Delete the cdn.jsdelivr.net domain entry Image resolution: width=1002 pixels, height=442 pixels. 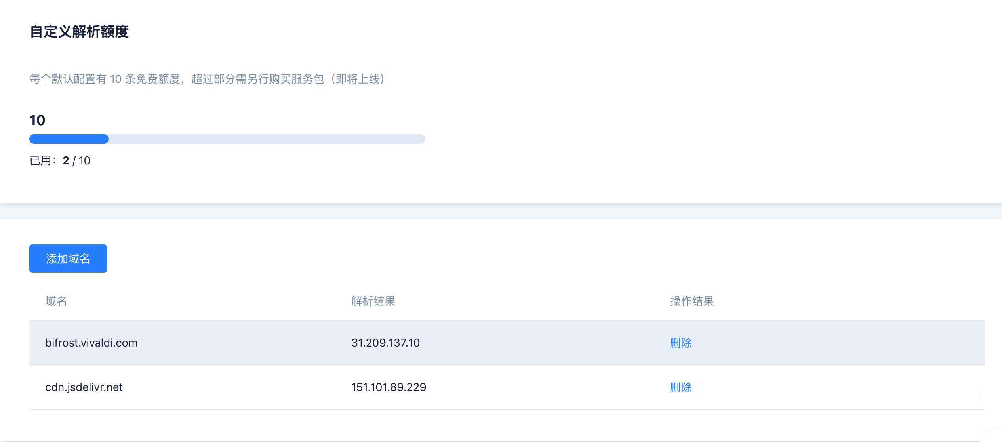680,387
